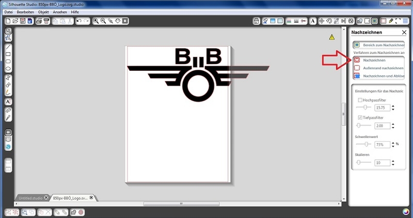The width and height of the screenshot is (413, 218).
Task: Increase the Skalieren value with up arrow
Action: click(x=393, y=161)
